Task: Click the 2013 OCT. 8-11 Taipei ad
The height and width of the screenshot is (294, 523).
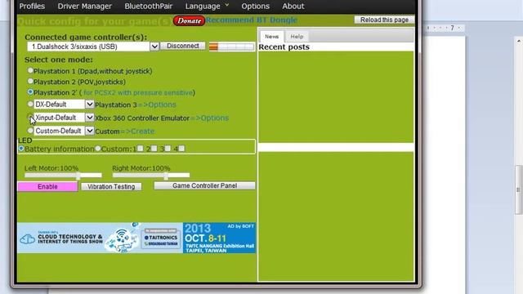Action: (x=220, y=238)
